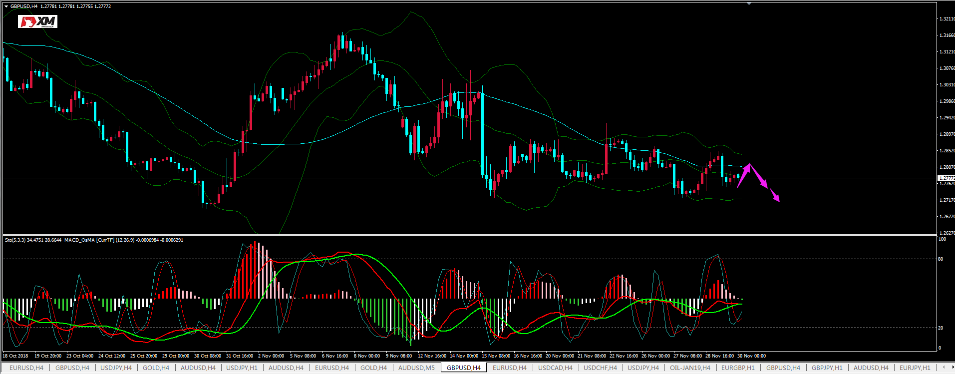955x374 pixels.
Task: Click the '18 Oct 2018' time axis label
Action: (x=16, y=356)
